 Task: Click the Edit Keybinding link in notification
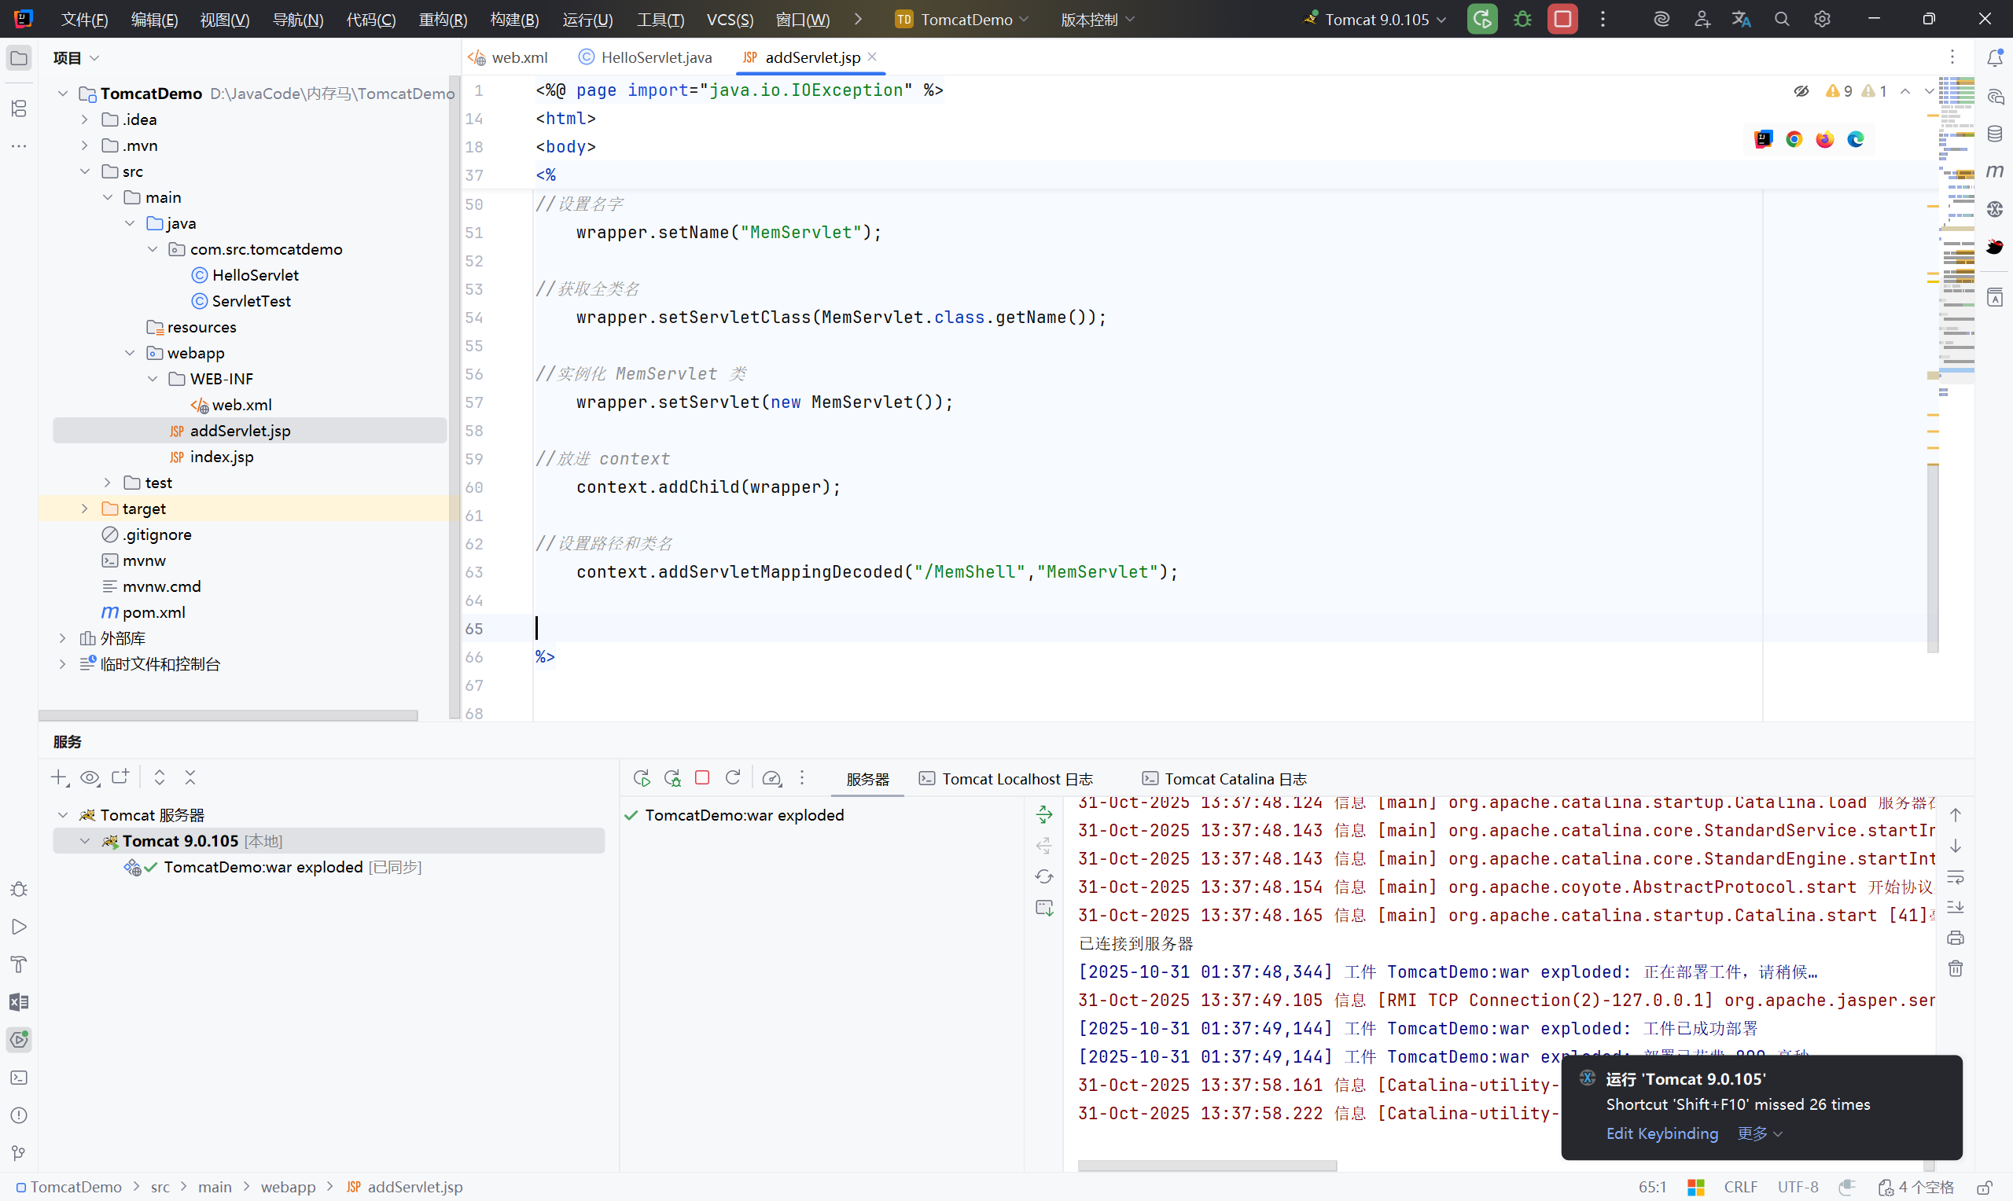tap(1661, 1133)
